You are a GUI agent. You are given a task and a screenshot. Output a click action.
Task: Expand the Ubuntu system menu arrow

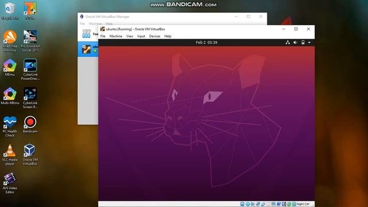click(309, 43)
